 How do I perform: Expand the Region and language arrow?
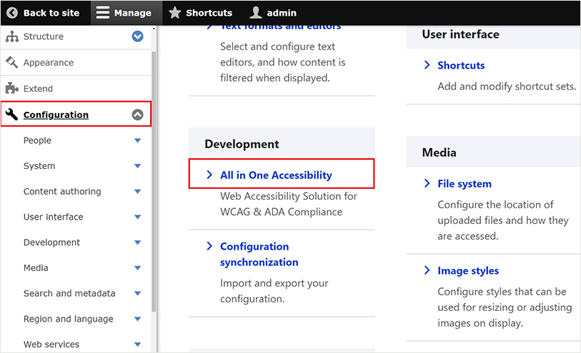pos(137,319)
